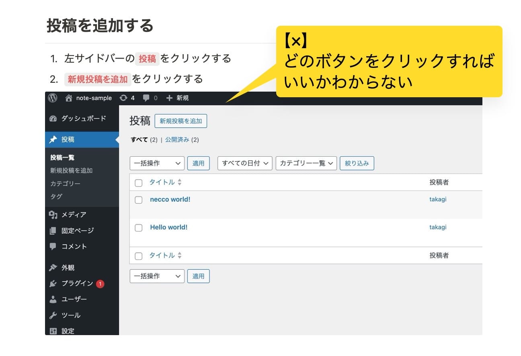This screenshot has height=356, width=521.
Task: Open 投稿一覧 in the submenu
Action: coord(62,158)
